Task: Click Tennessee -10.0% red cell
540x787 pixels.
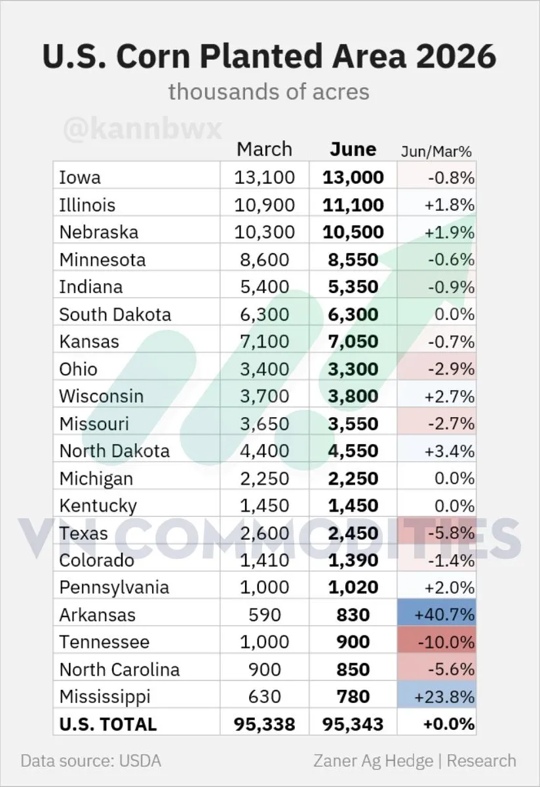Action: tap(437, 643)
